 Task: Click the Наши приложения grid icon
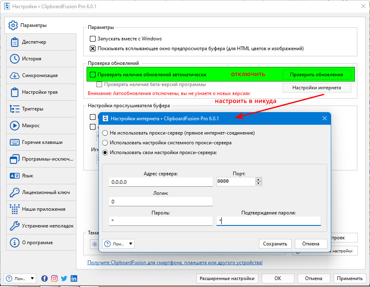pos(15,209)
